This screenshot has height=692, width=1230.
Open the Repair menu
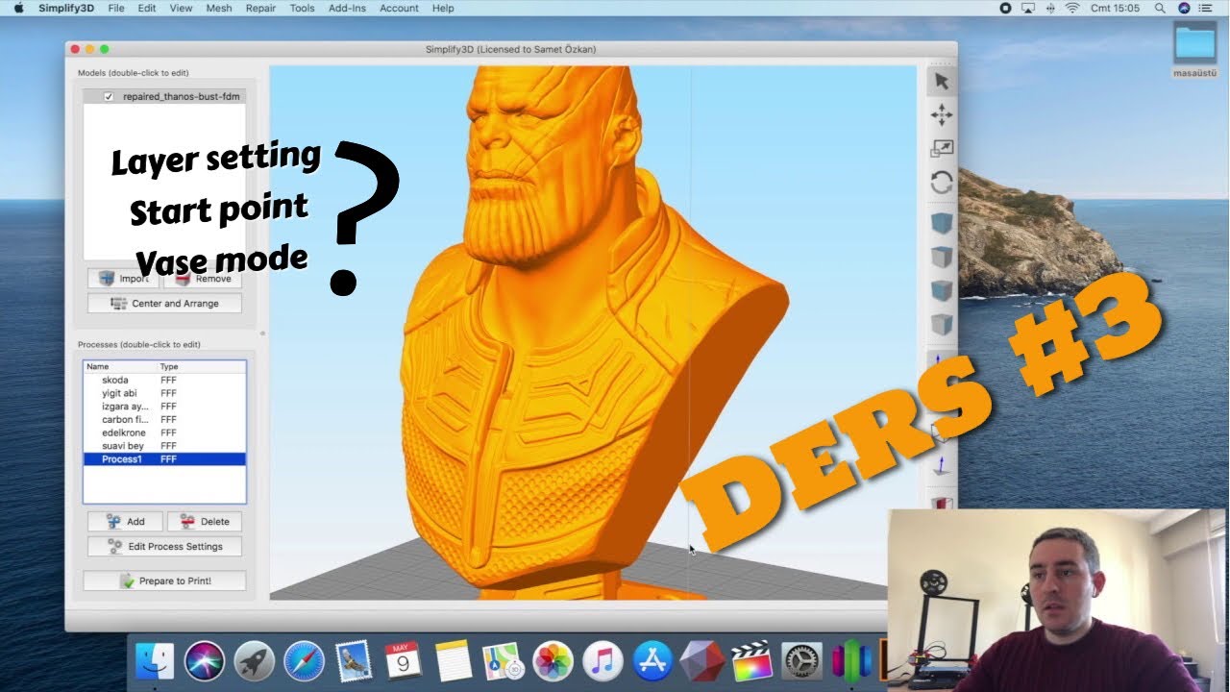(260, 8)
